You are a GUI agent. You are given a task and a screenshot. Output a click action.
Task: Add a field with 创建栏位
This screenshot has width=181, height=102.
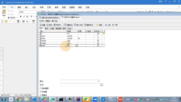(68, 25)
